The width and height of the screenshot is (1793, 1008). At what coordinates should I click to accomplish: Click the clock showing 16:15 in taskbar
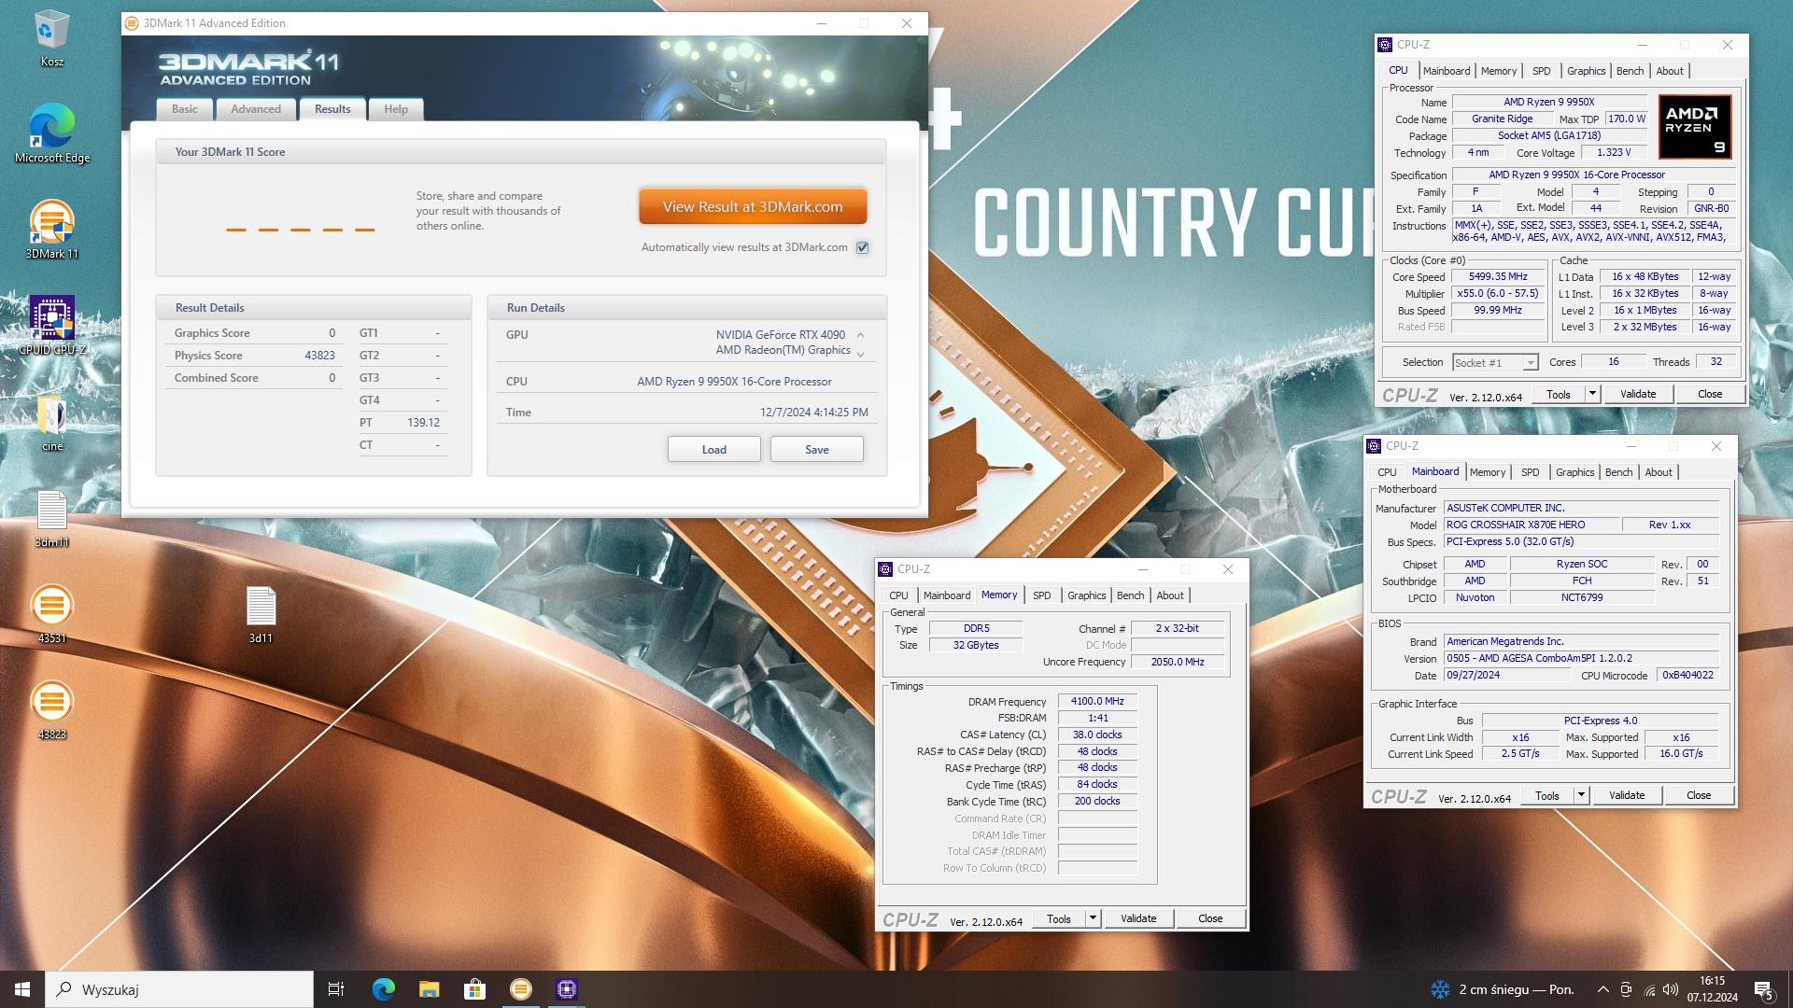pos(1712,989)
